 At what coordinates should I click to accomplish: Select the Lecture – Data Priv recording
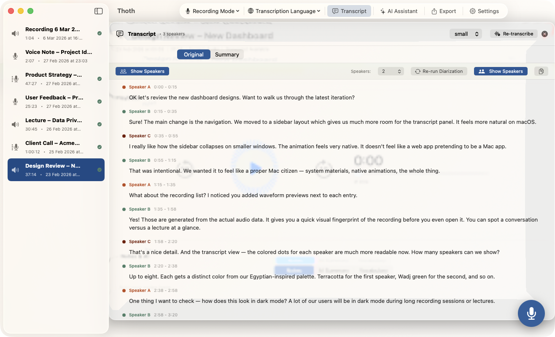tap(56, 124)
